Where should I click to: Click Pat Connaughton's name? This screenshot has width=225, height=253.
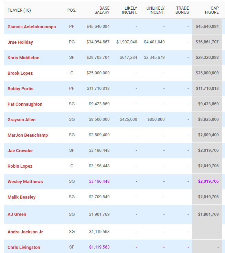[25, 104]
